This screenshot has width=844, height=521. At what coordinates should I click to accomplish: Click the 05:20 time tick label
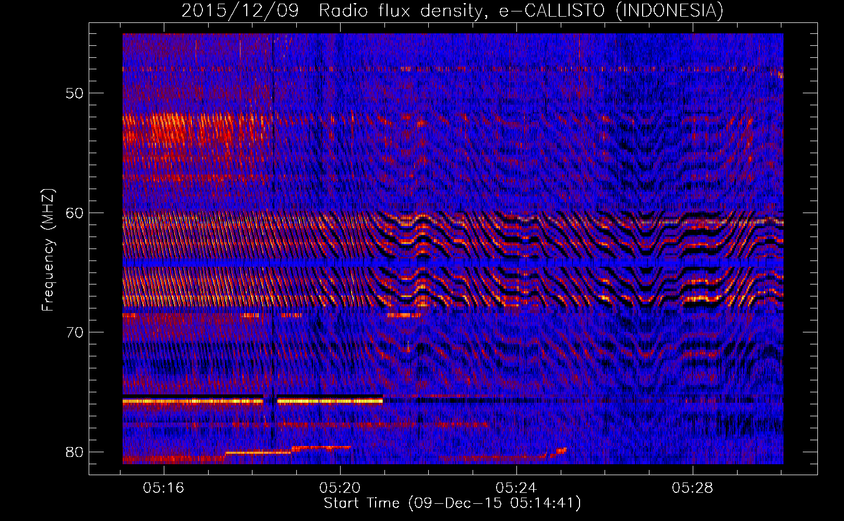click(x=340, y=488)
